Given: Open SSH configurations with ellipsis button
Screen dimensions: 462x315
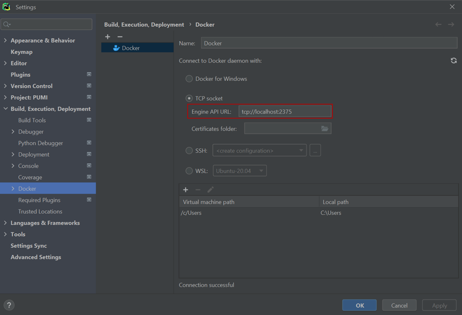Looking at the screenshot, I should (x=315, y=151).
